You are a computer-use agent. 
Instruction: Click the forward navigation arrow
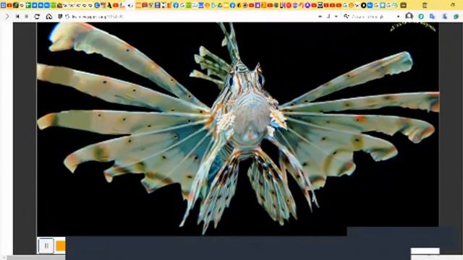pyautogui.click(x=7, y=17)
